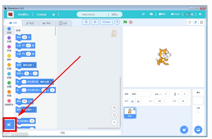Viewport: 212px width, 139px height.
Task: Reset workspace zoom with equals button
Action: 114,122
